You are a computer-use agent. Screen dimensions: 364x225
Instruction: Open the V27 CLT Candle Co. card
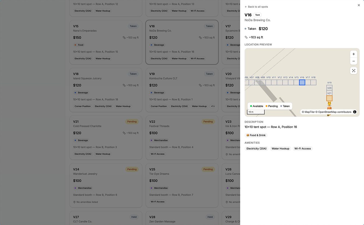tap(106, 218)
